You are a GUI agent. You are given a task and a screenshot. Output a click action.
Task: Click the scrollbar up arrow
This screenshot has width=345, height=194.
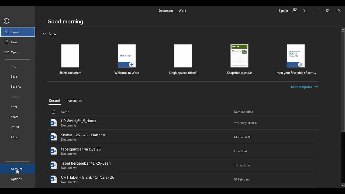tap(343, 29)
